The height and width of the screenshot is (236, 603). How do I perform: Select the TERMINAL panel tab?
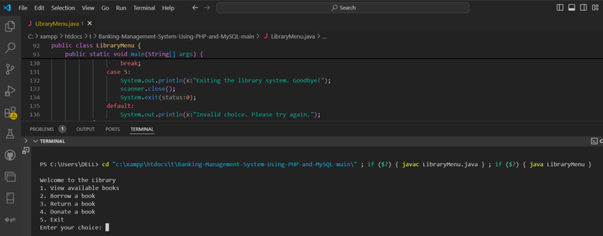(142, 129)
